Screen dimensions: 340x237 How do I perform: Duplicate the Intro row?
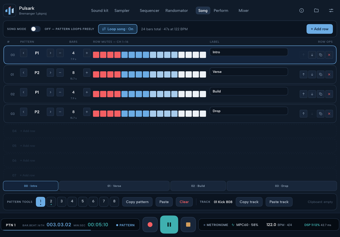tap(320, 55)
